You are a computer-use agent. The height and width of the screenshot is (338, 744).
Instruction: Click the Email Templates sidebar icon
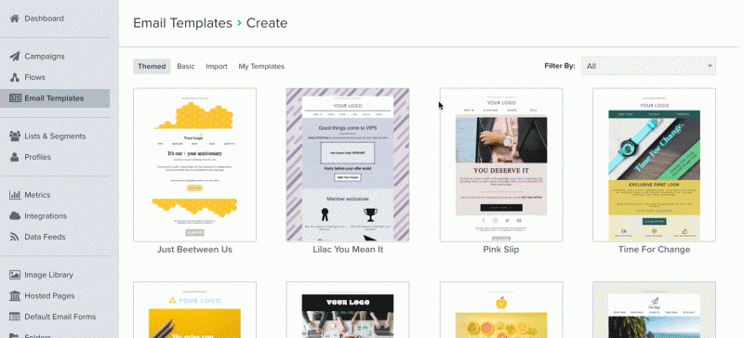pos(15,98)
